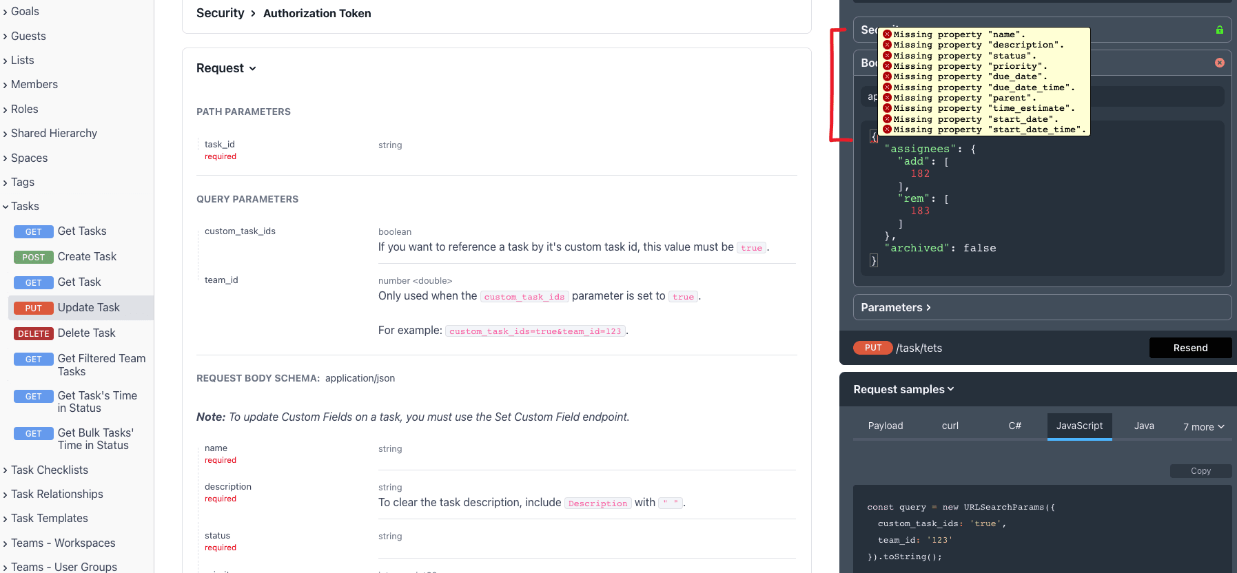Viewport: 1237px width, 573px height.
Task: Switch to the Payload sample tab
Action: tap(886, 426)
